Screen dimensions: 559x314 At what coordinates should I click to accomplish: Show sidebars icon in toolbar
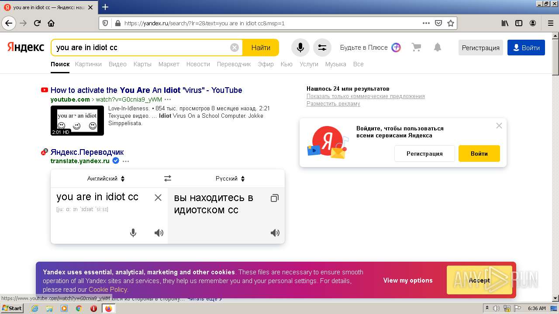pos(519,23)
